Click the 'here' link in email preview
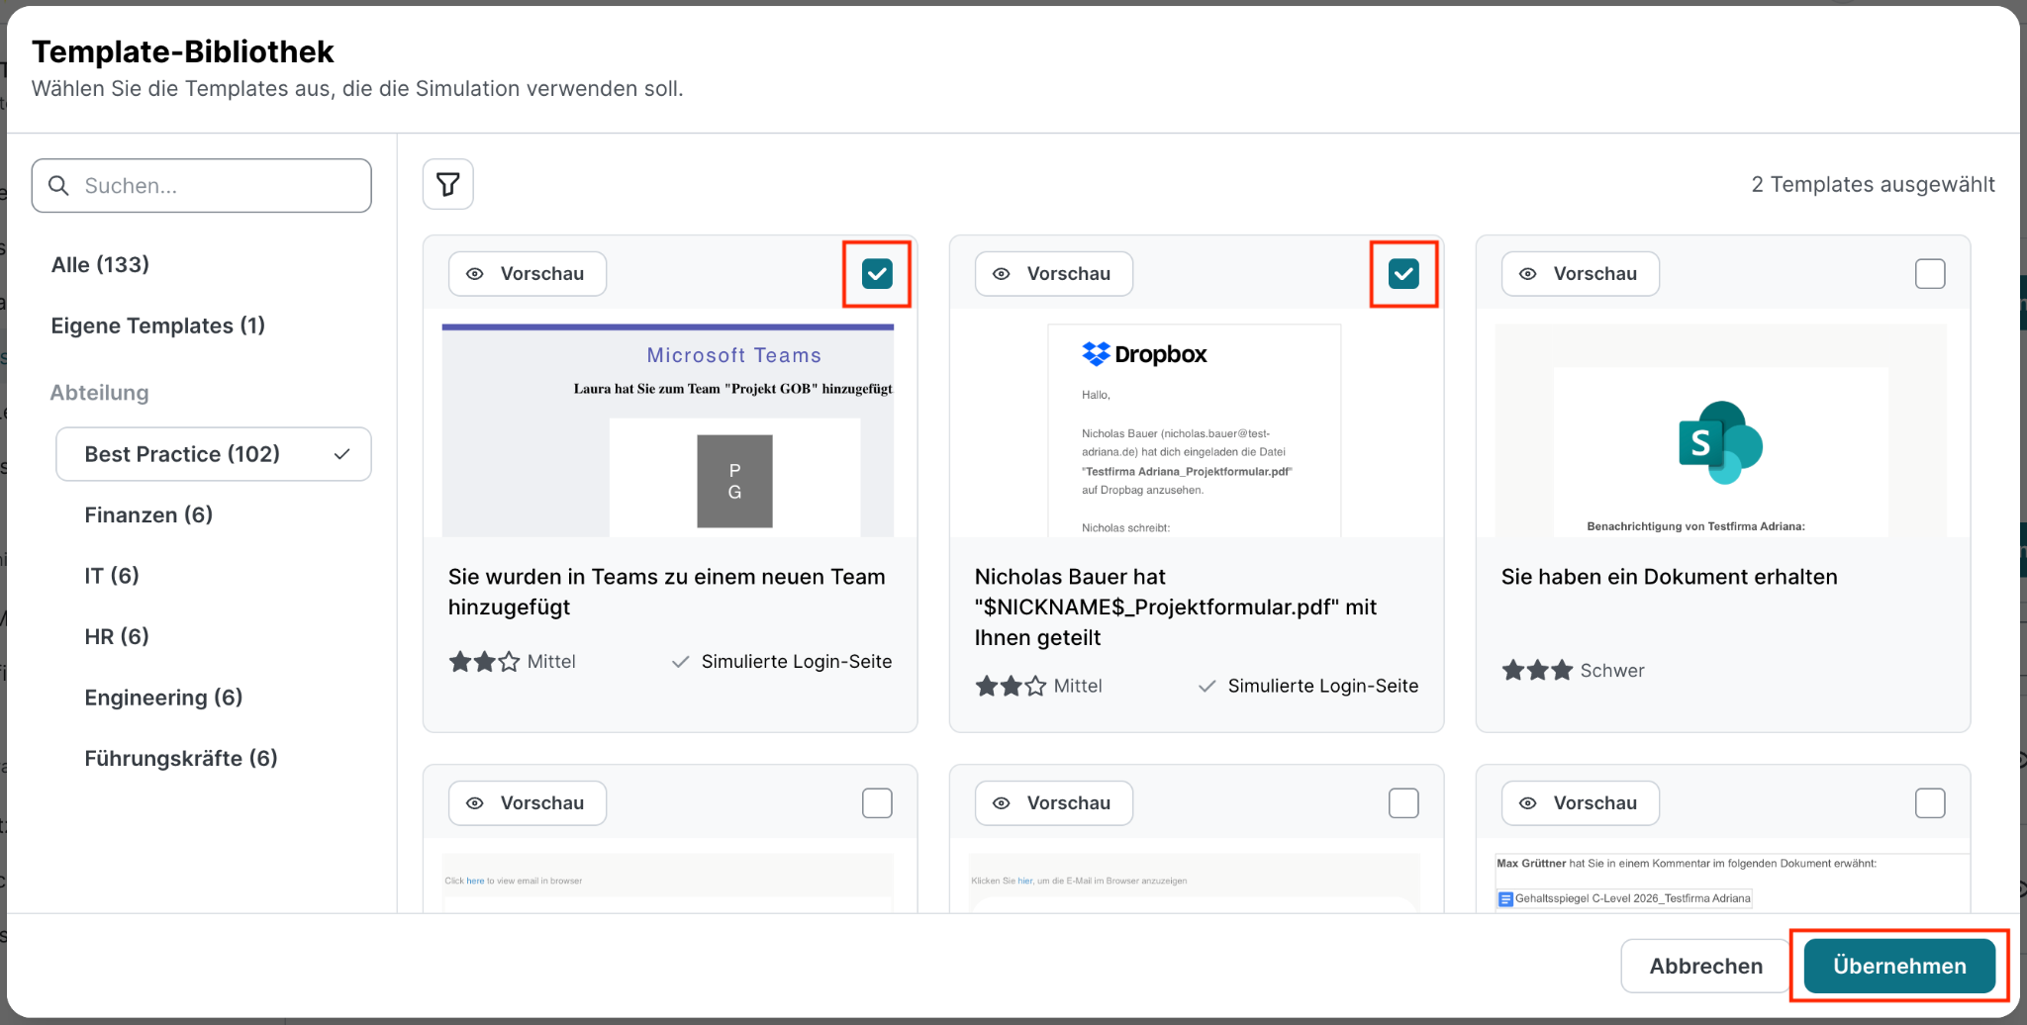Screen dimensions: 2027x1025 click(475, 881)
